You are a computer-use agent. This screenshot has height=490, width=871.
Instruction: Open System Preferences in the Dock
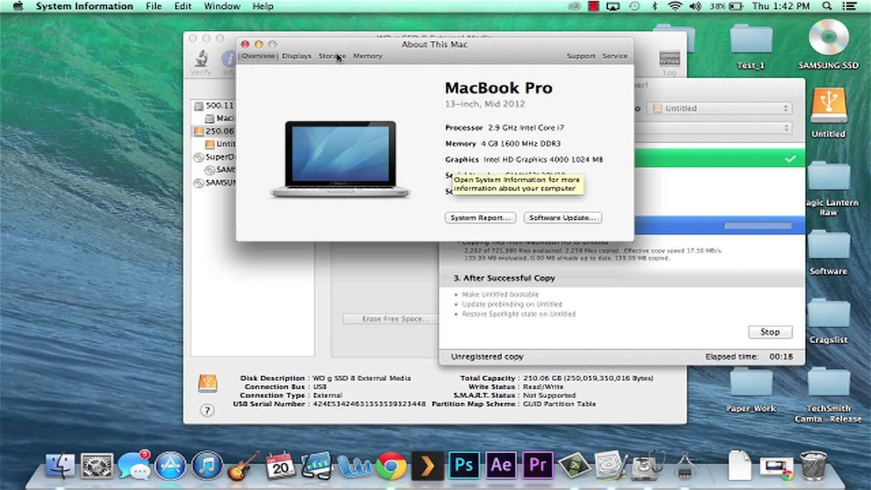tap(97, 466)
